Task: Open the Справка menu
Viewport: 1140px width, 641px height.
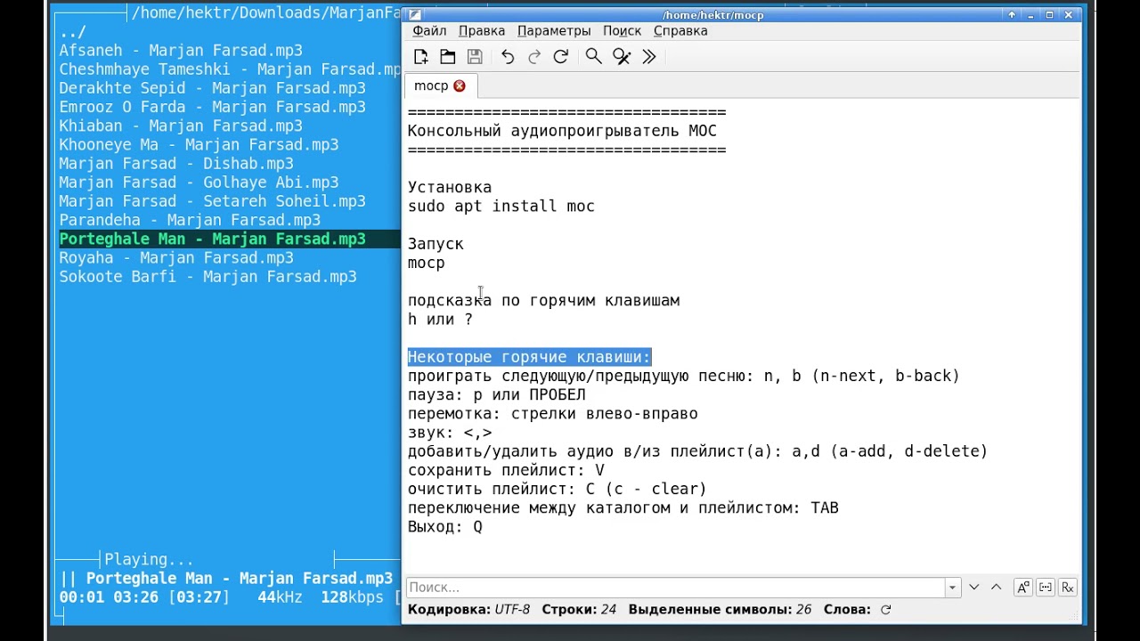Action: coord(680,30)
